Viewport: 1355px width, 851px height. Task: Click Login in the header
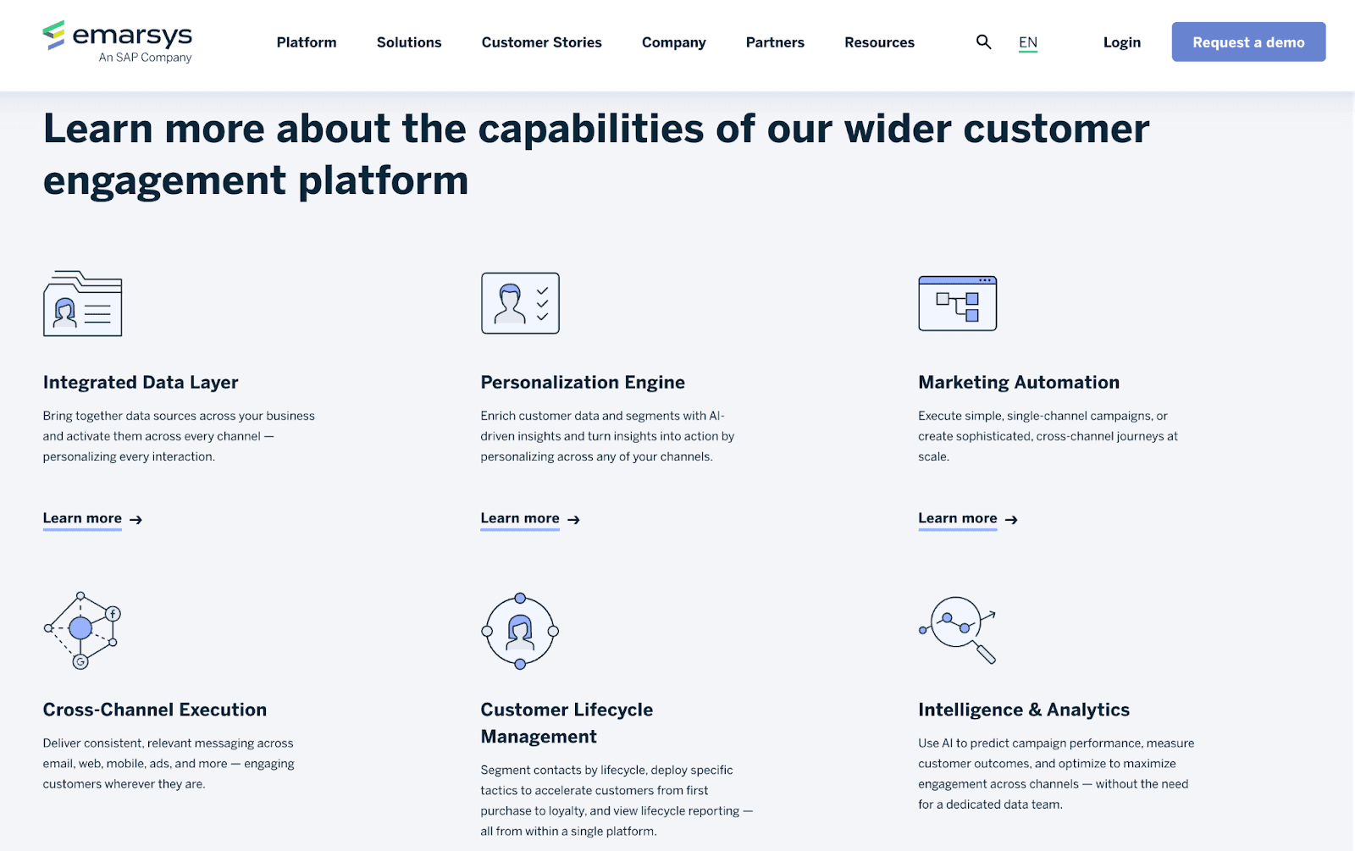tap(1121, 41)
